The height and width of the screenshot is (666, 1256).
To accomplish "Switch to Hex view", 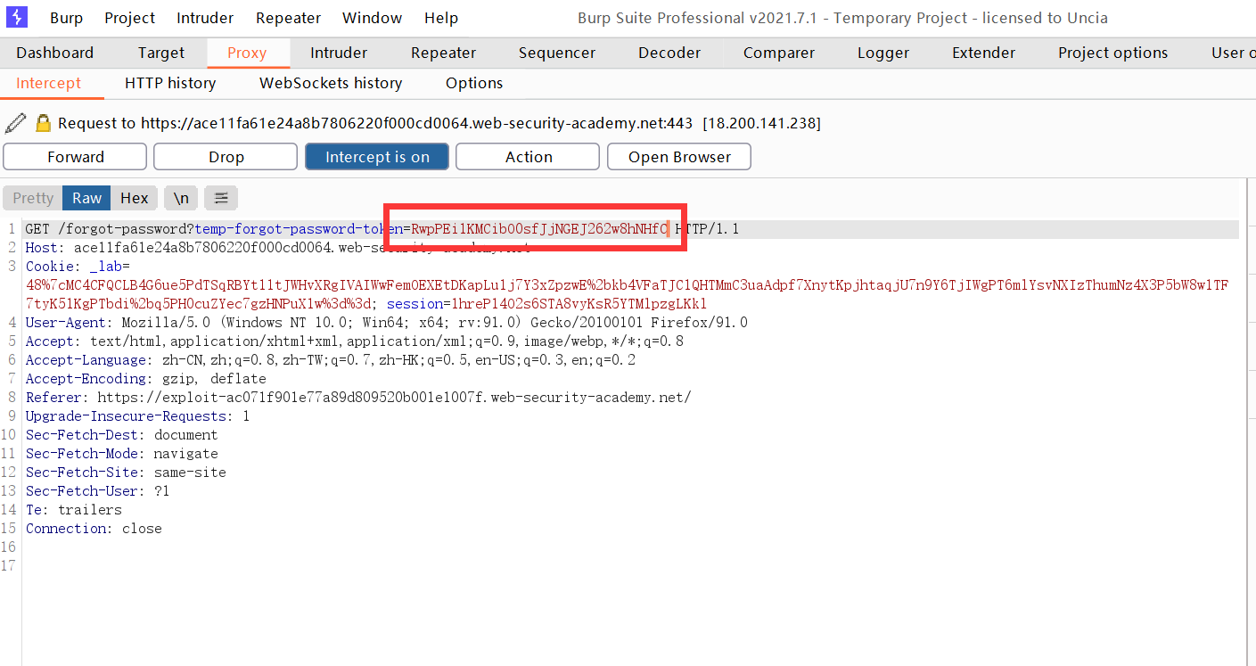I will pyautogui.click(x=135, y=198).
